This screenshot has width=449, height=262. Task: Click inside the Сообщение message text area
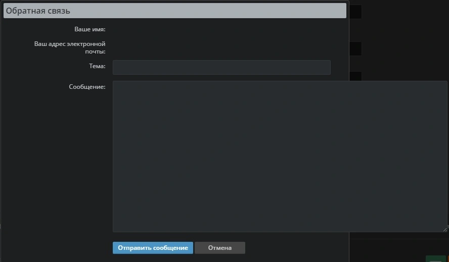pos(280,156)
